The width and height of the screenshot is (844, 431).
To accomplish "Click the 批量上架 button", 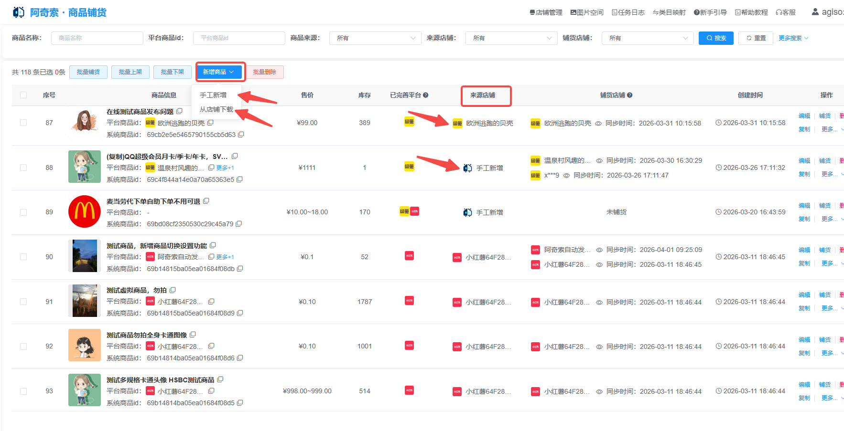I will [130, 72].
